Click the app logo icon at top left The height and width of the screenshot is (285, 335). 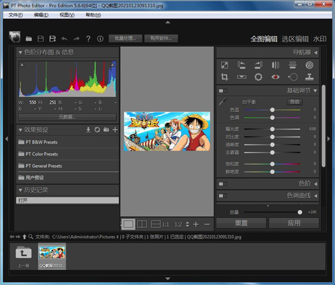15,37
